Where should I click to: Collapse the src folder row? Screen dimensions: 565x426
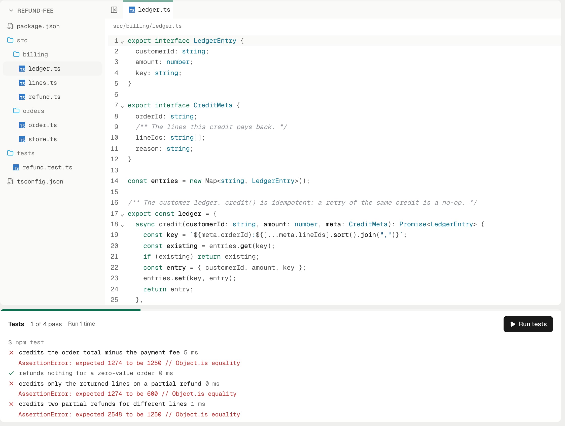tap(52, 40)
